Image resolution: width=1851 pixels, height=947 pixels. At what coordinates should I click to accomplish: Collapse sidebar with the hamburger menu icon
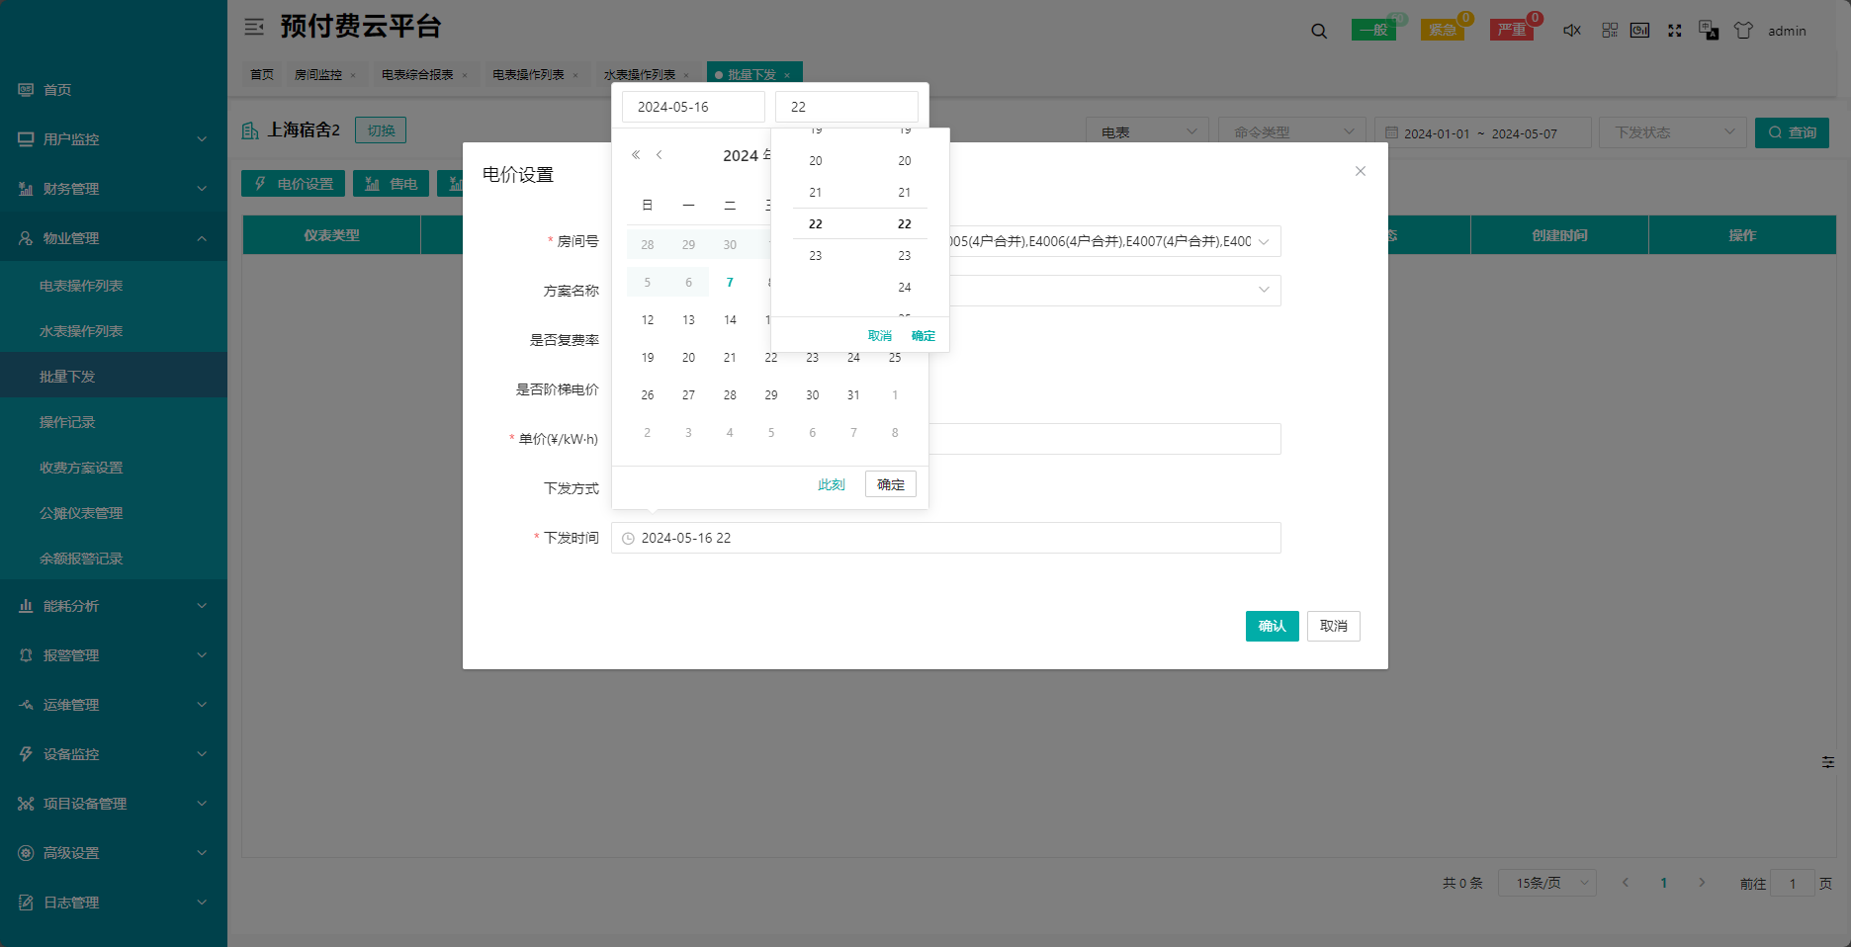click(x=254, y=27)
